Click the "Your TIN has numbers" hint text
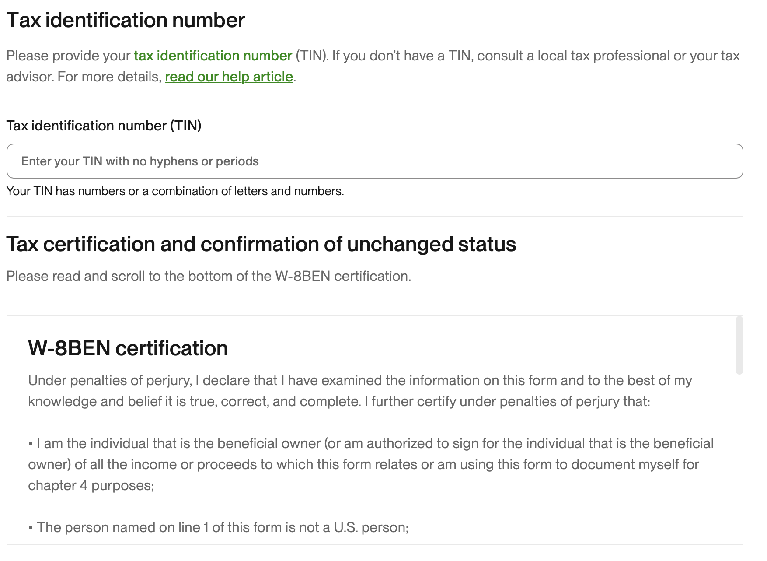Viewport: 767px width, 561px height. 175,191
